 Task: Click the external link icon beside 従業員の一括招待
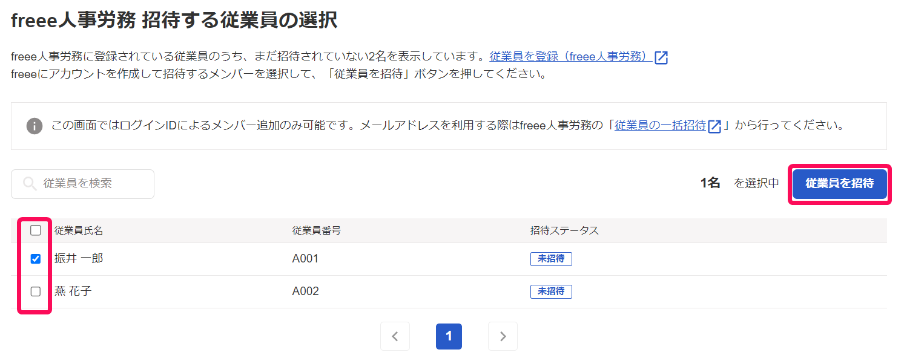714,126
